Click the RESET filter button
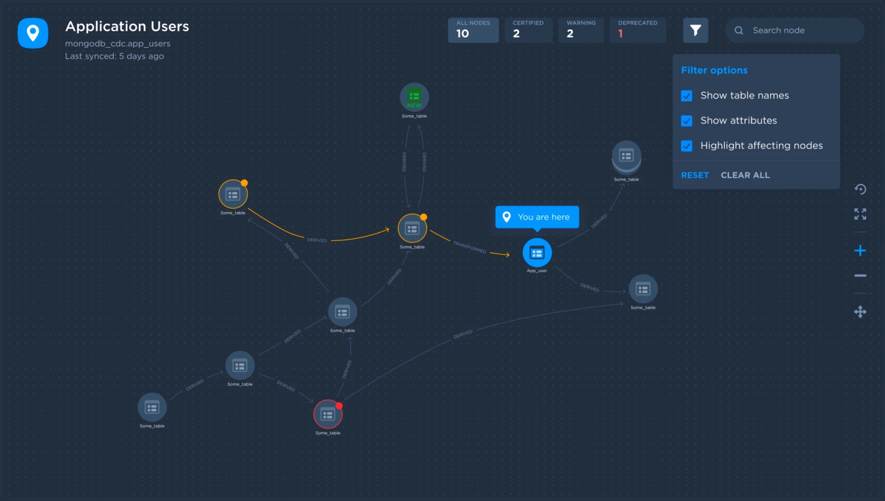The image size is (885, 501). (x=695, y=175)
